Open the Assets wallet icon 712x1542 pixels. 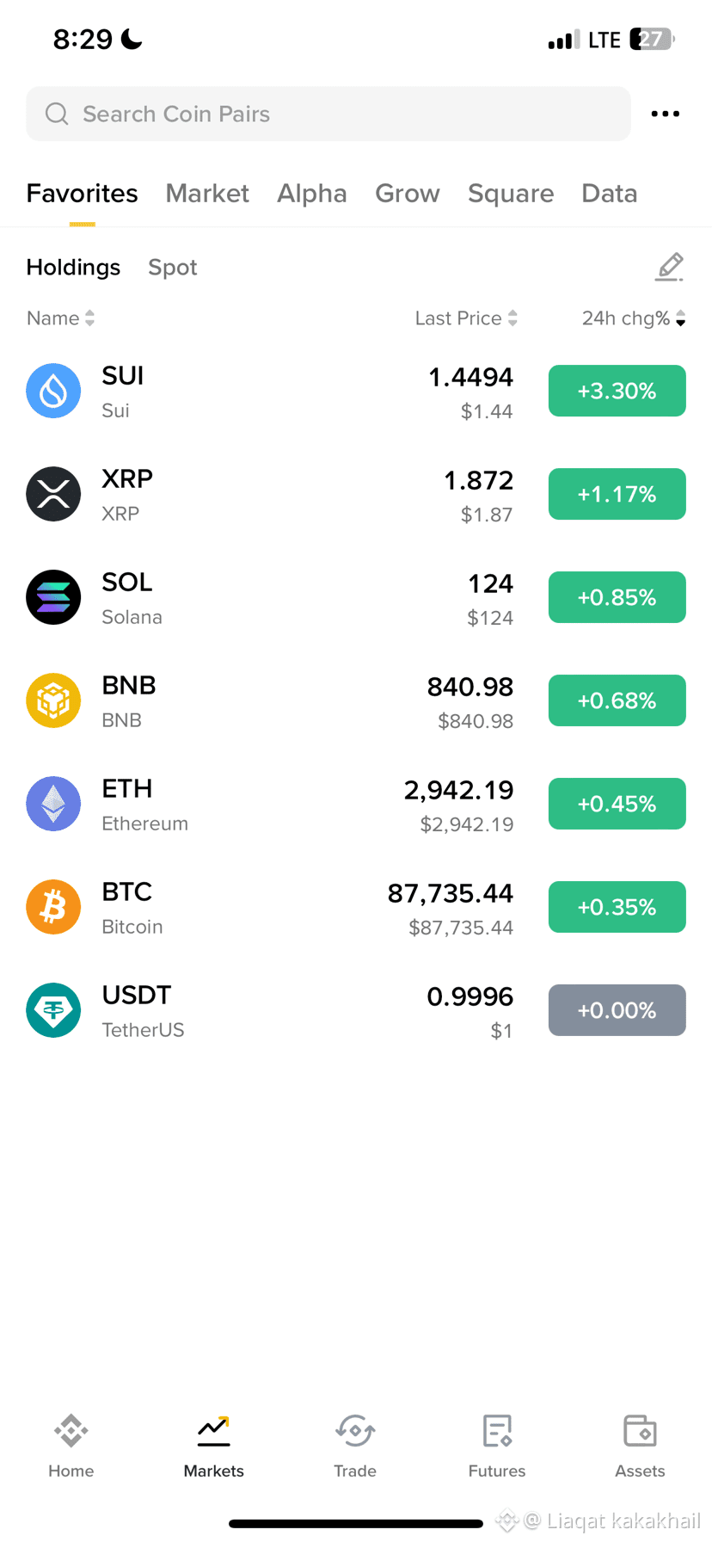click(640, 1432)
